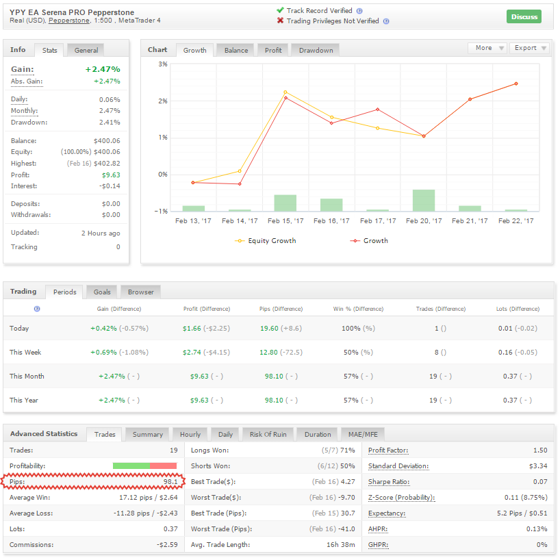The image size is (560, 560).
Task: Open the Trades statistics tab
Action: click(x=105, y=434)
